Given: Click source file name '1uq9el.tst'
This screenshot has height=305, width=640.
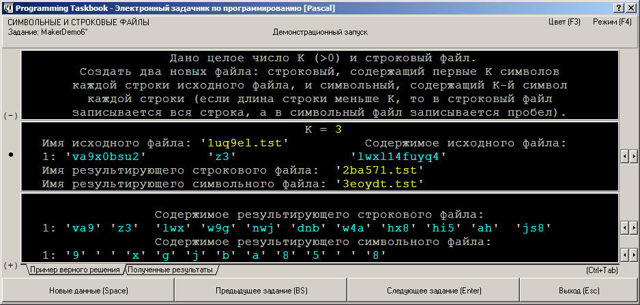Looking at the screenshot, I should (x=245, y=143).
